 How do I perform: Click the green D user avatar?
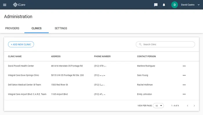(x=175, y=5)
